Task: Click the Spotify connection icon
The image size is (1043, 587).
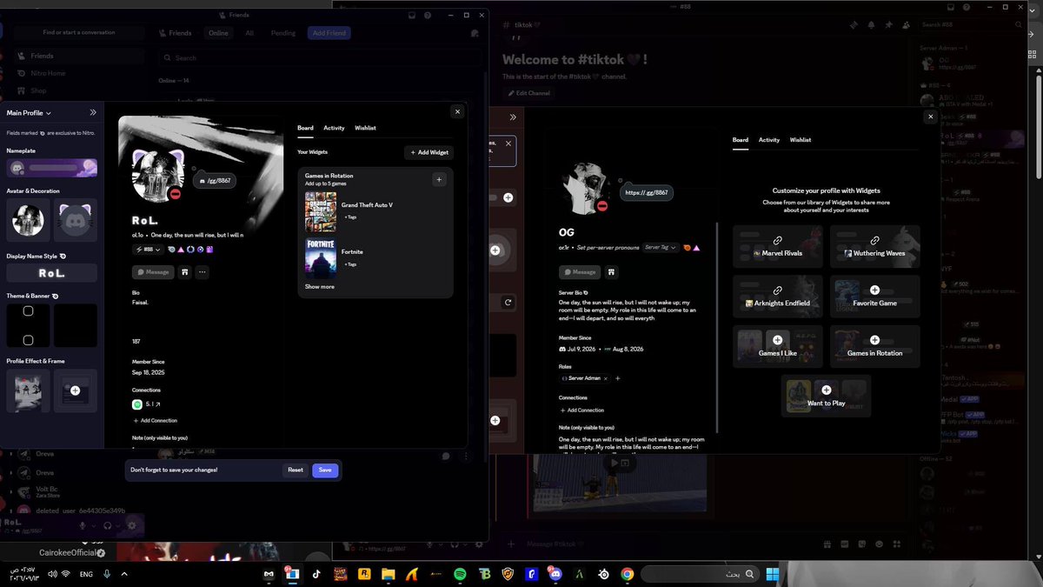Action: (x=137, y=404)
